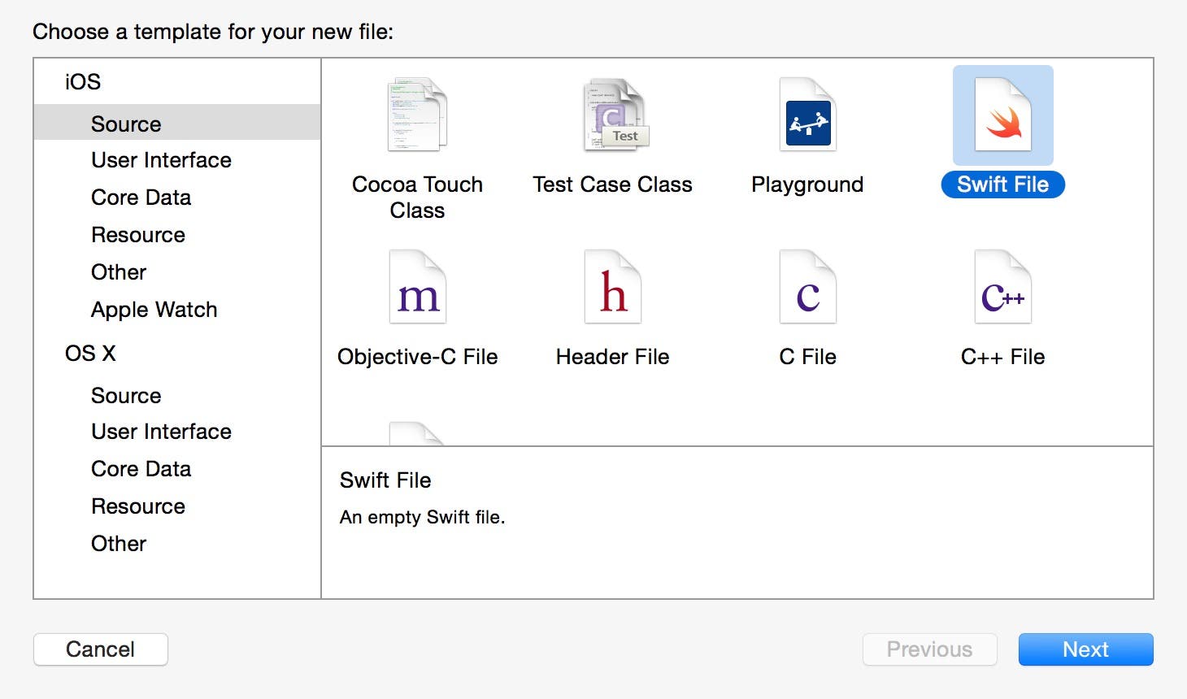The width and height of the screenshot is (1187, 699).
Task: Choose the C++ File icon
Action: tap(1002, 287)
